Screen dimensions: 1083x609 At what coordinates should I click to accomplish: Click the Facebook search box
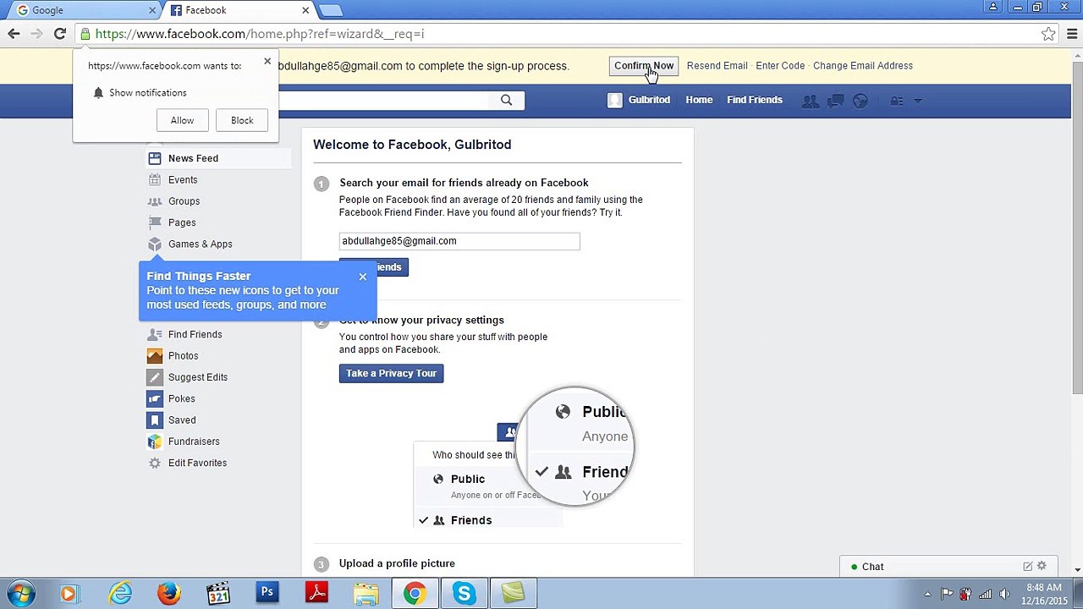(385, 100)
